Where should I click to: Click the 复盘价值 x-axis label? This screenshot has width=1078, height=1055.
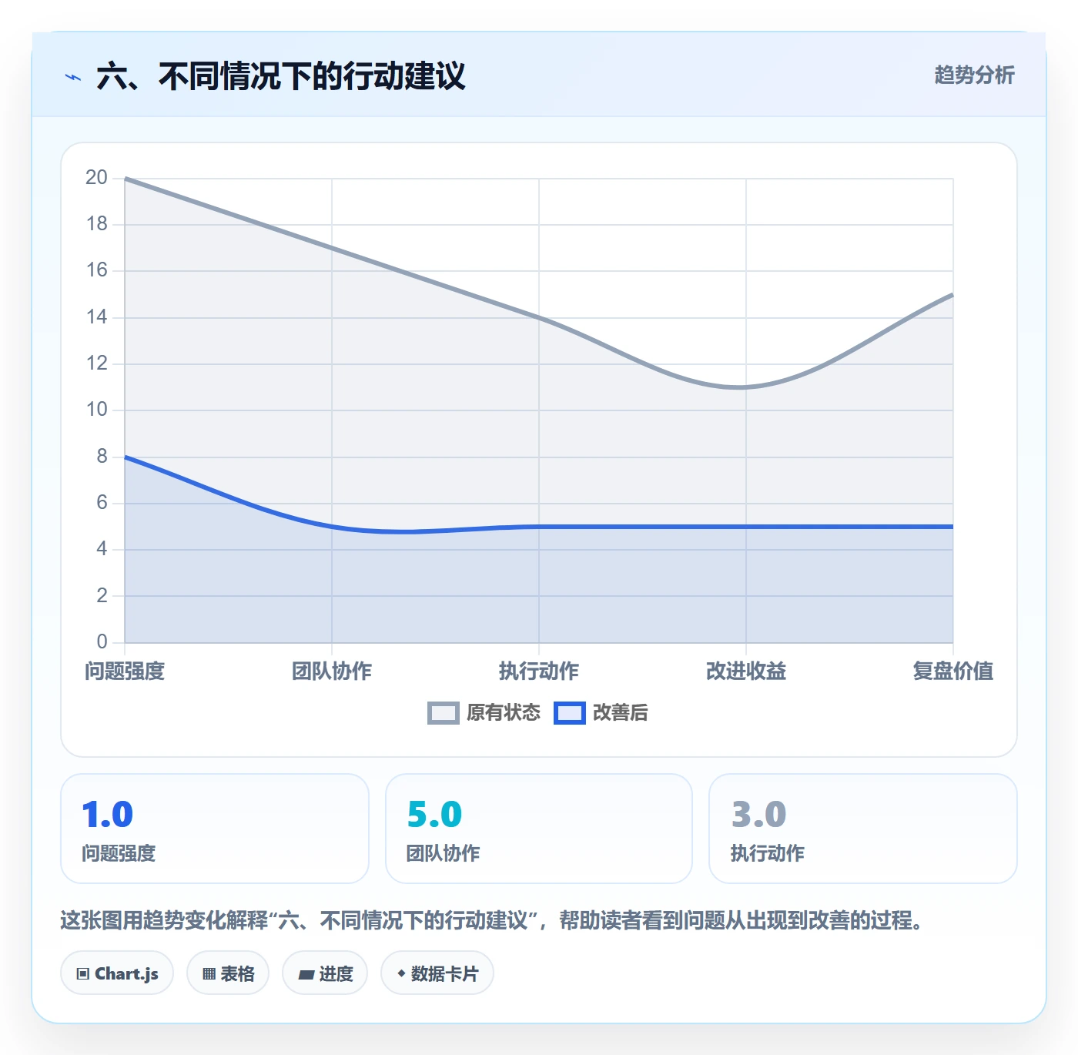pyautogui.click(x=953, y=672)
